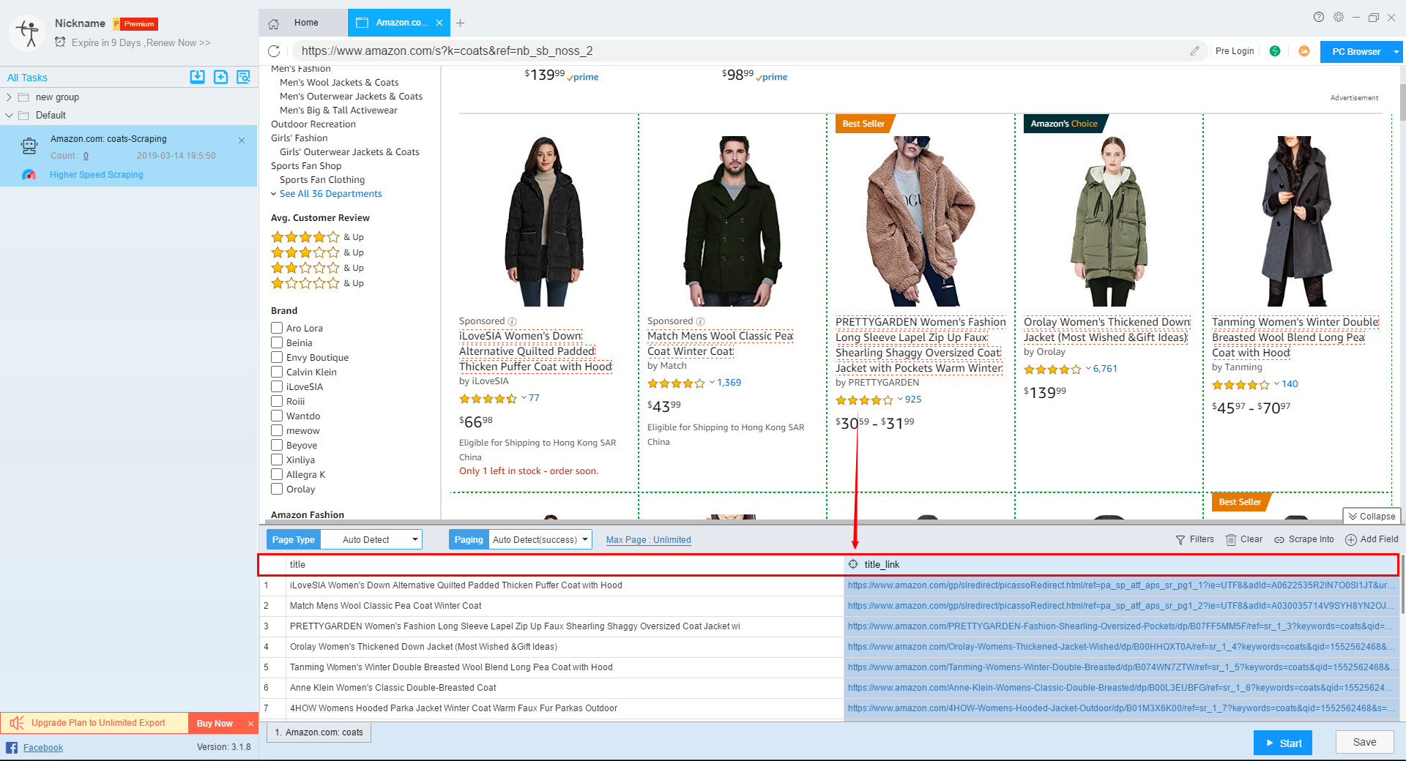Click the Pre Login button
1406x761 pixels.
click(1235, 51)
